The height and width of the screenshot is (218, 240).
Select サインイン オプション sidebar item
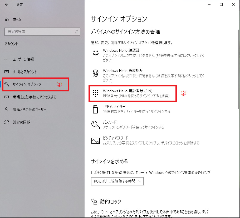click(x=27, y=84)
